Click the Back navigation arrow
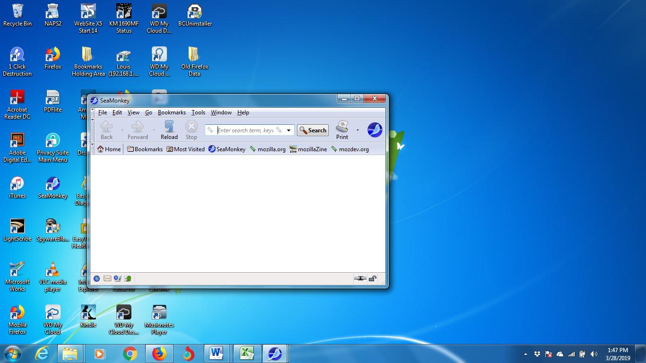 point(107,130)
